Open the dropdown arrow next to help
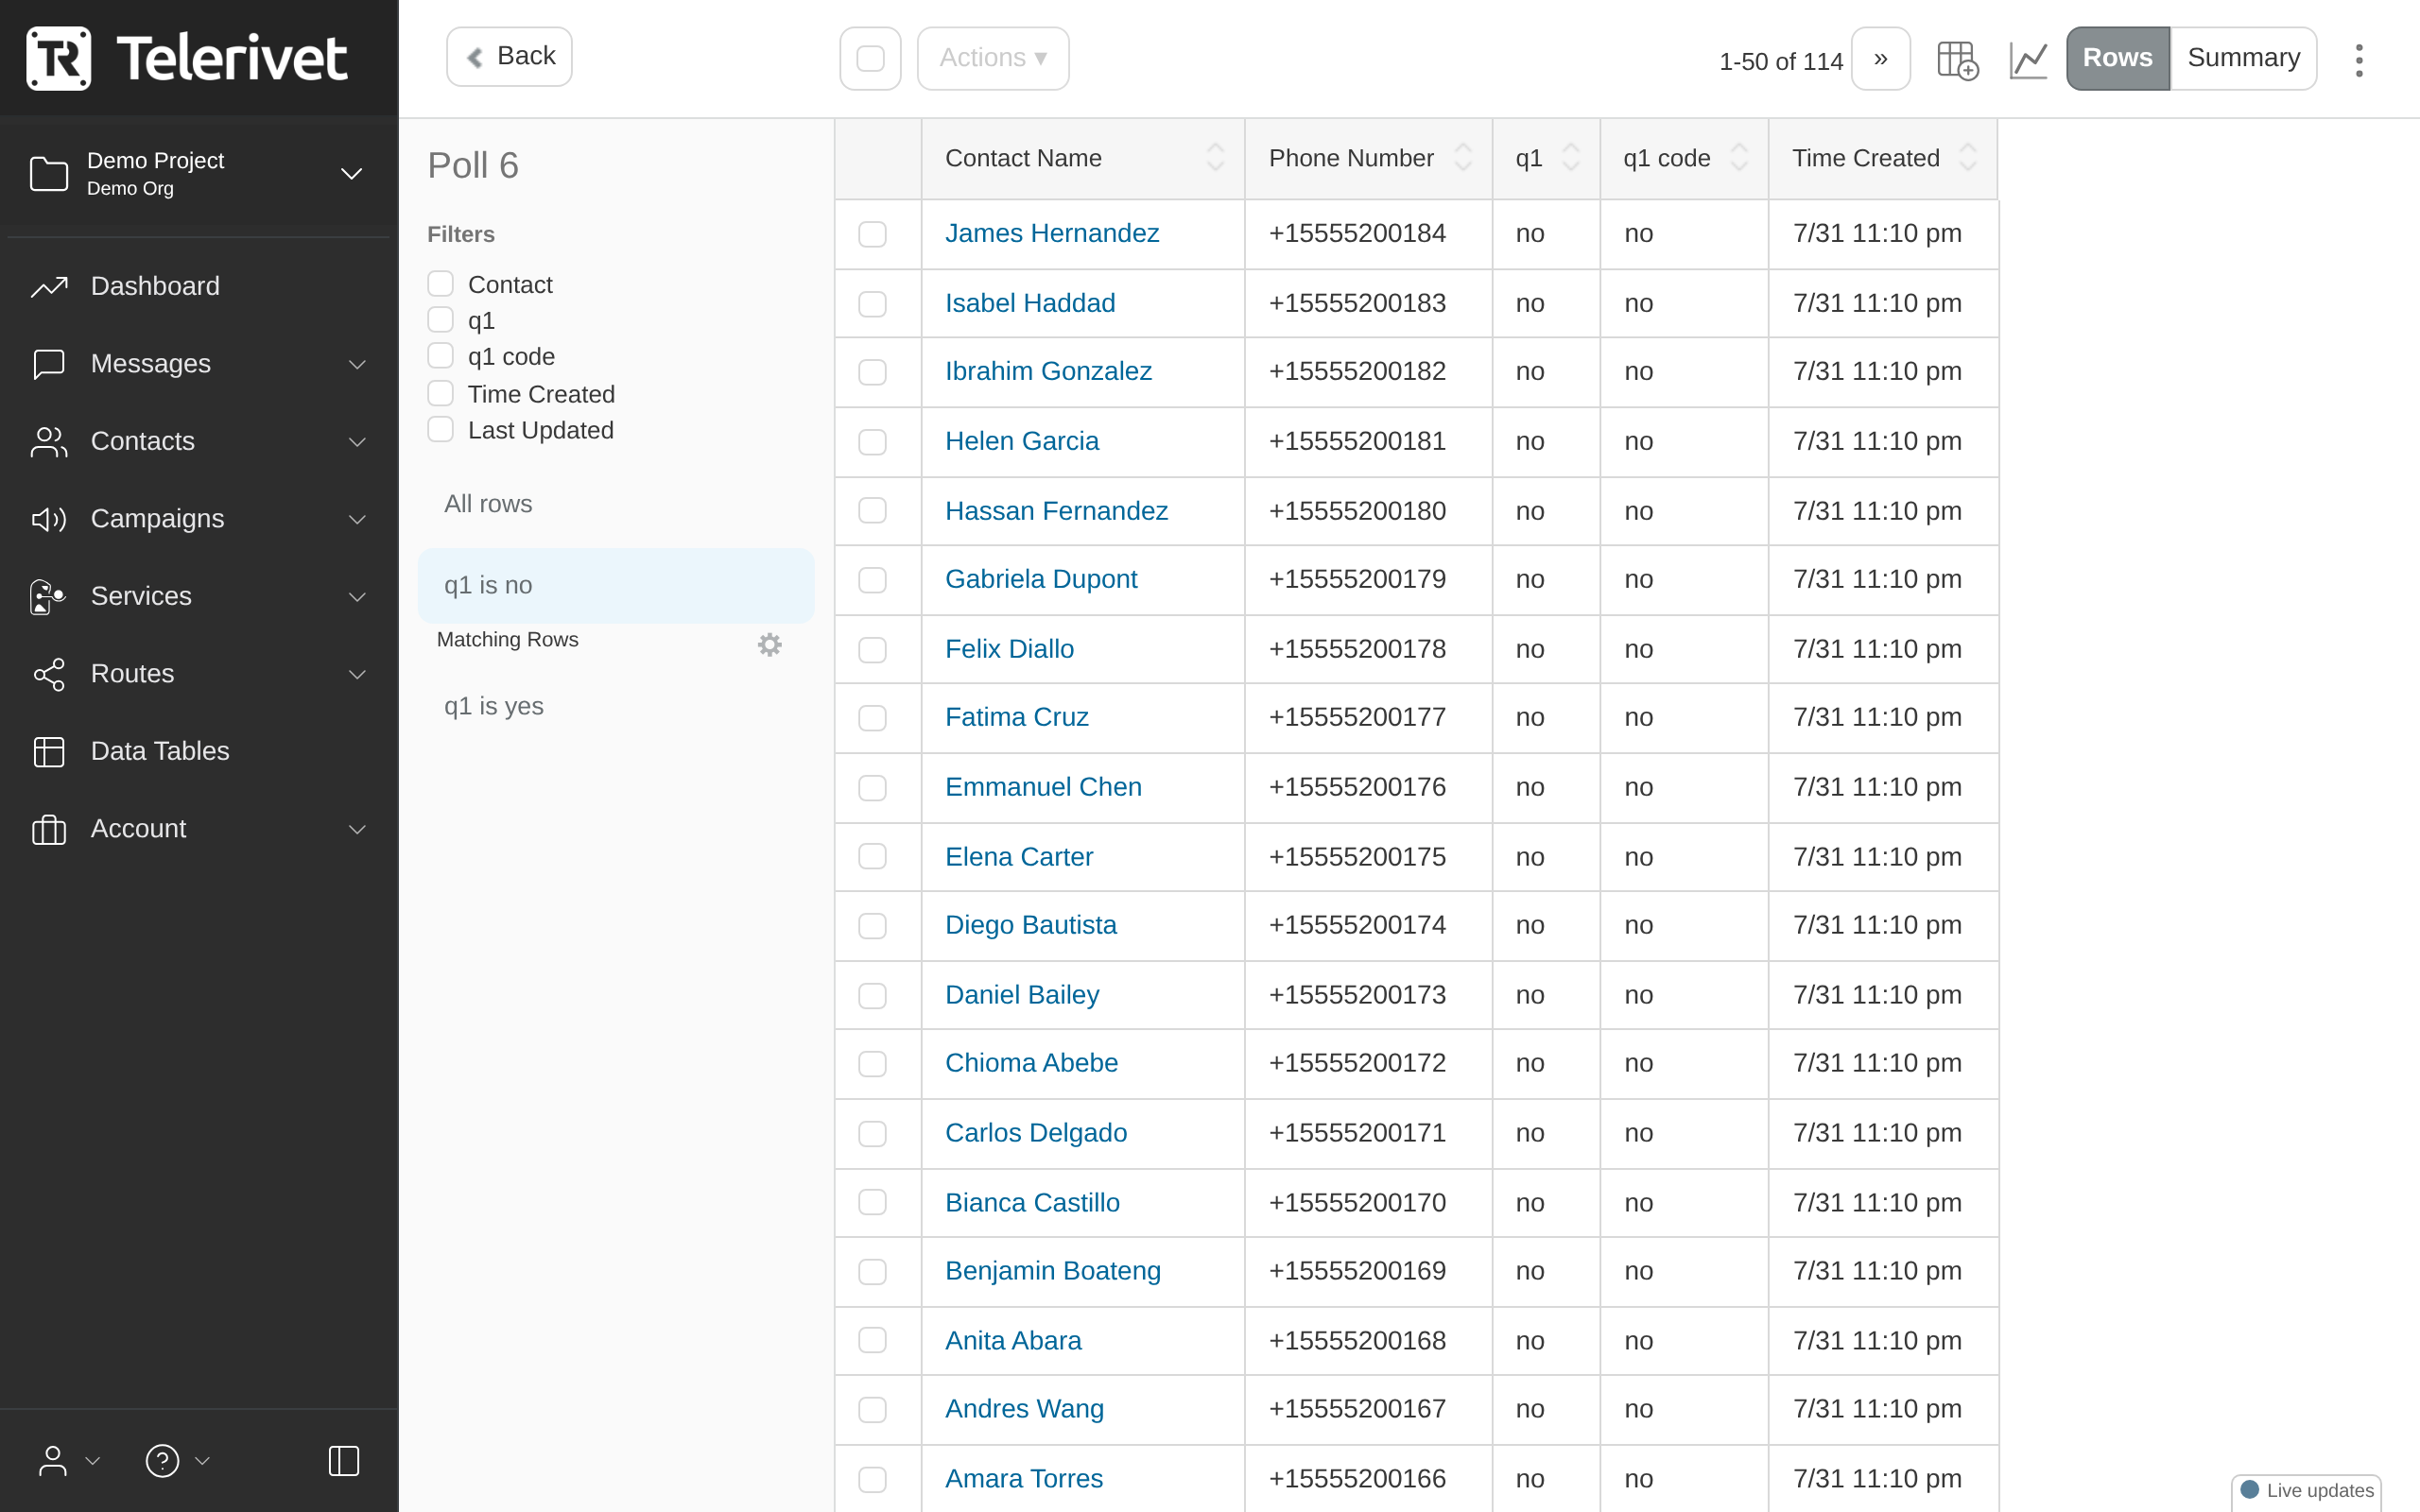The image size is (2420, 1512). [x=202, y=1461]
